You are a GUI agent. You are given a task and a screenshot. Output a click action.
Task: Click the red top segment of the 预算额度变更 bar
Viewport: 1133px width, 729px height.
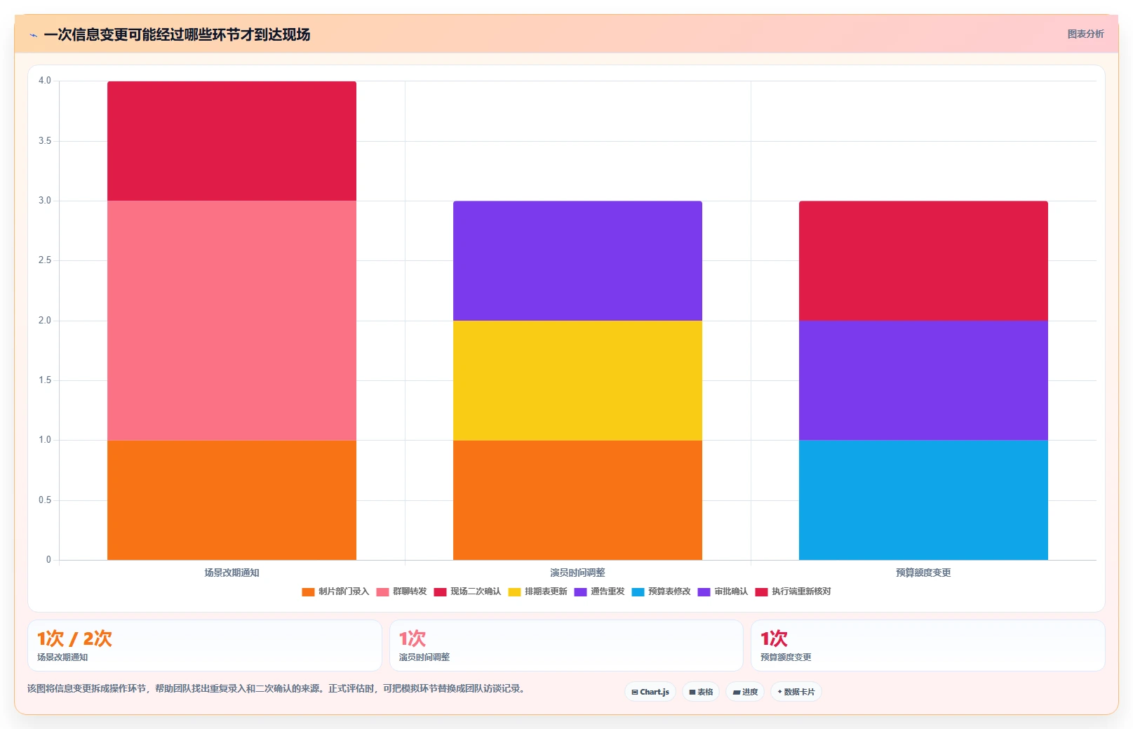(x=923, y=261)
